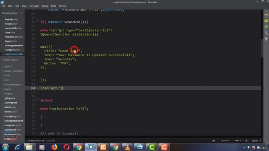
Task: Open Windows Explorer folder icon on taskbar
Action: click(x=29, y=147)
